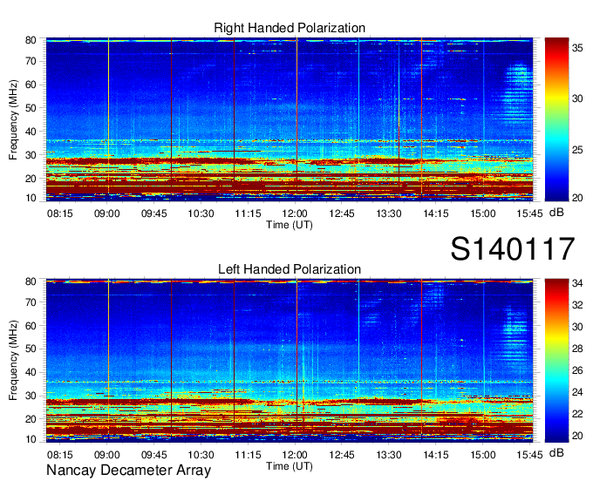Click the "26" tick on the lower colorbar

(577, 370)
